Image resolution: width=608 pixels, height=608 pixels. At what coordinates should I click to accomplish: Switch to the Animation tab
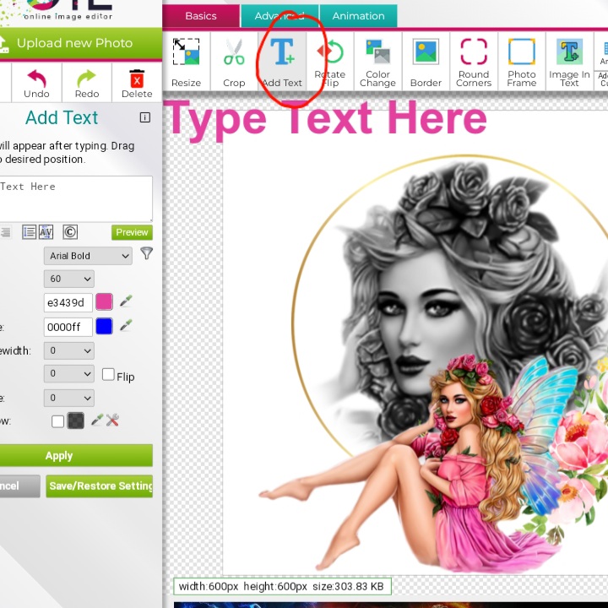click(x=358, y=16)
